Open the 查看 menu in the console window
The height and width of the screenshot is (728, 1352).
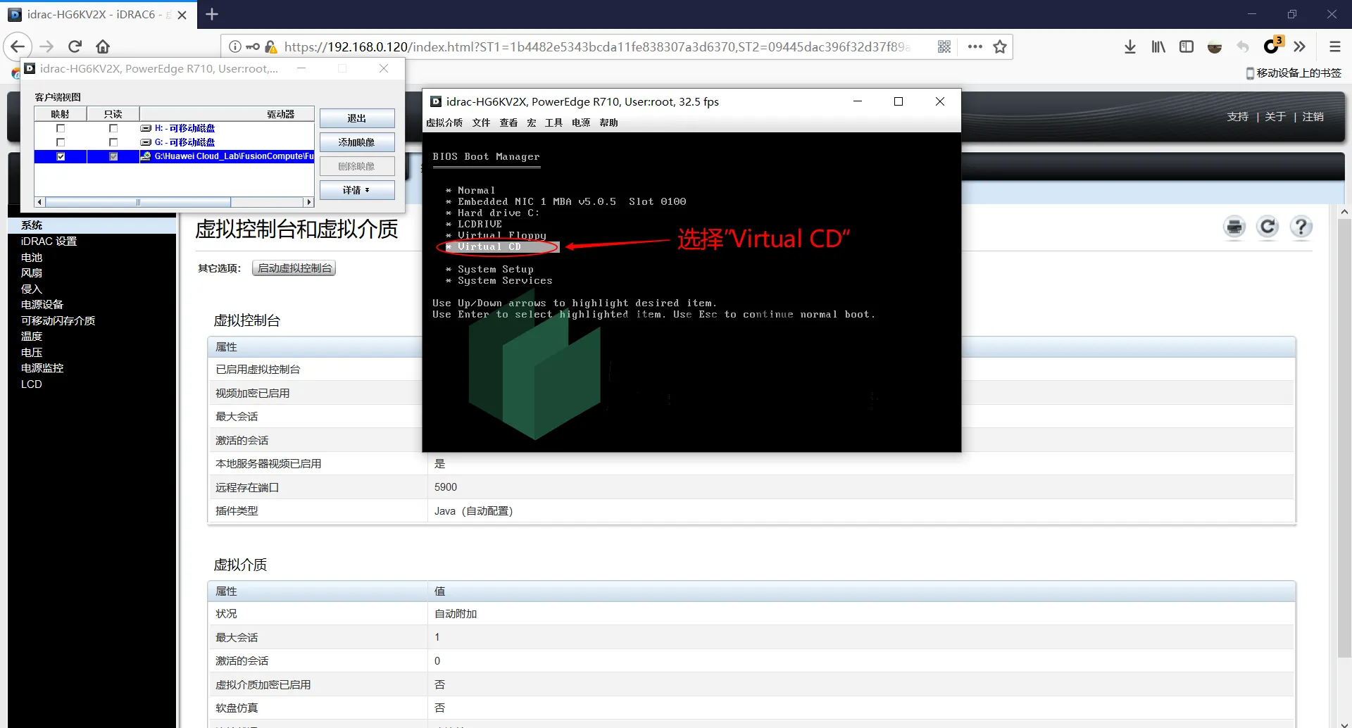point(508,123)
